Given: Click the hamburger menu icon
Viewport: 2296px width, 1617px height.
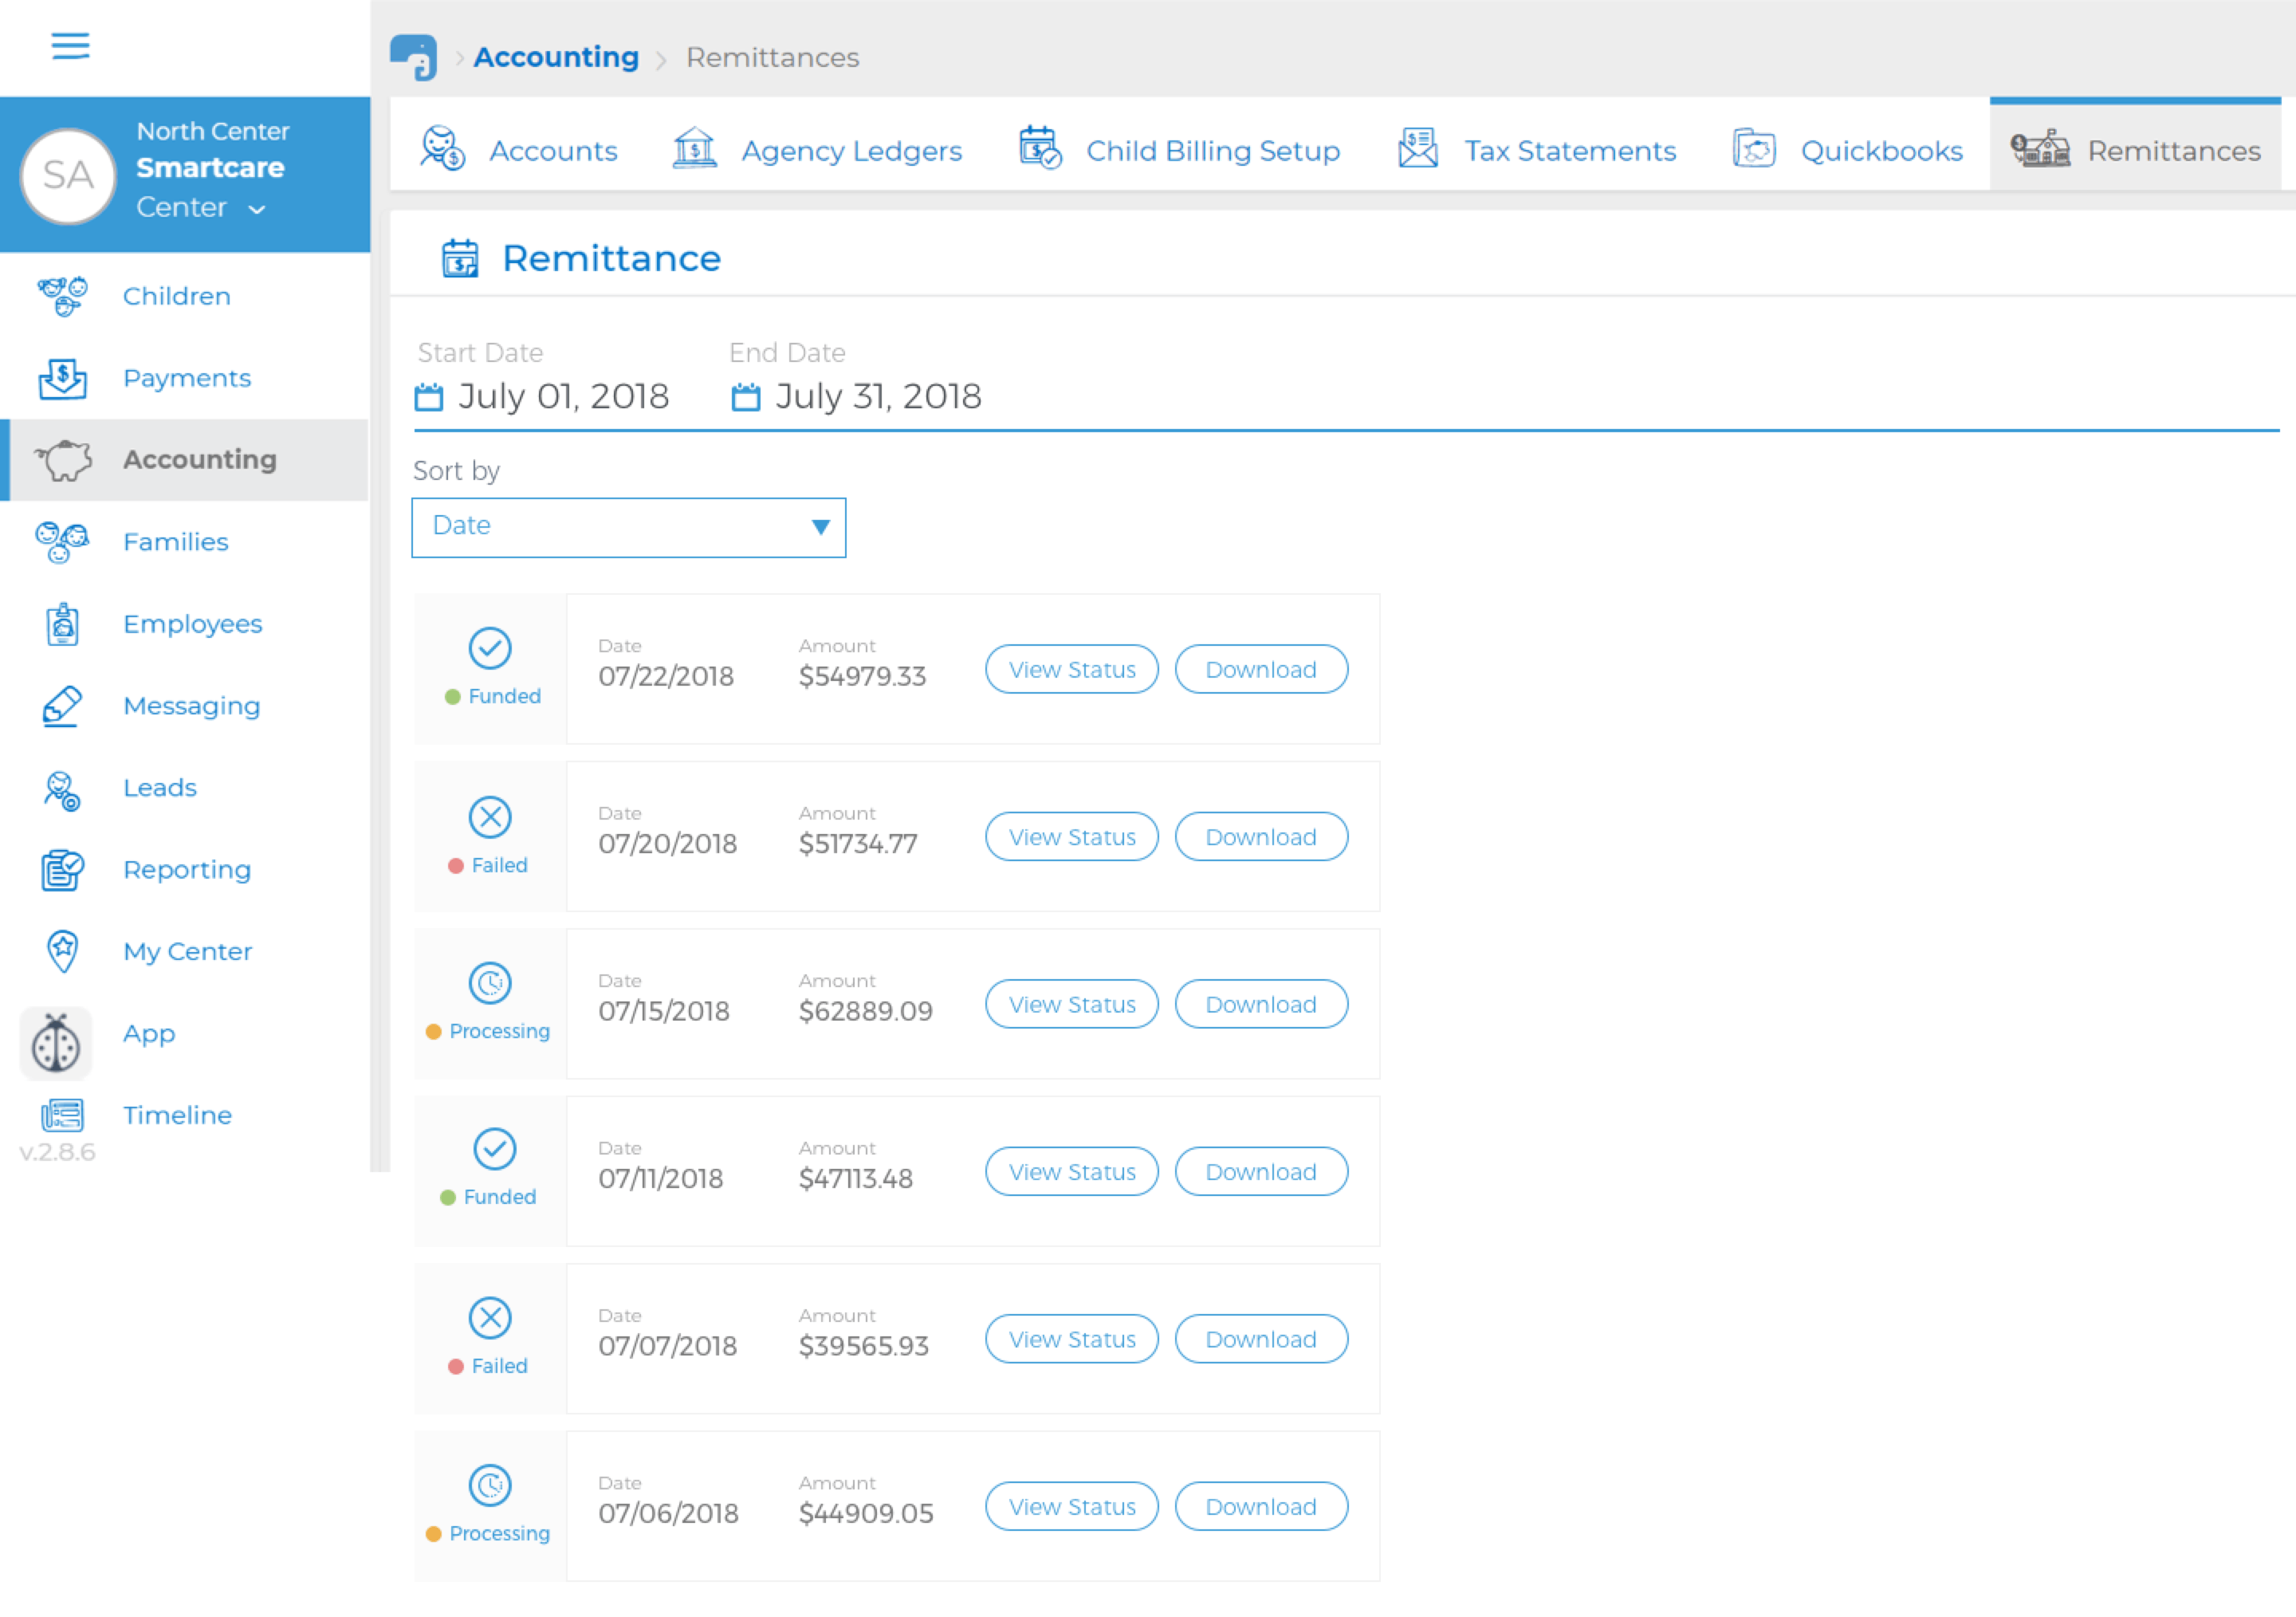Looking at the screenshot, I should pos(70,46).
